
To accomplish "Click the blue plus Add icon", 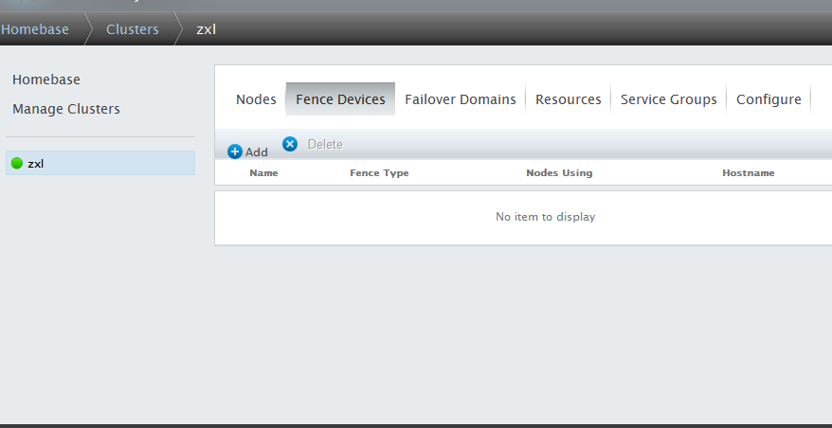I will tap(234, 152).
